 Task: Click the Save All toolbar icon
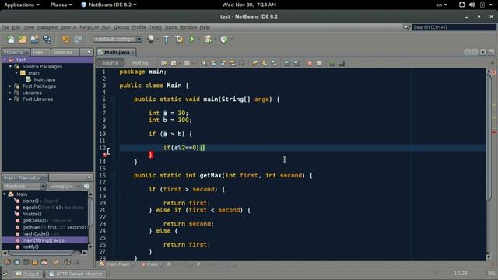47,40
